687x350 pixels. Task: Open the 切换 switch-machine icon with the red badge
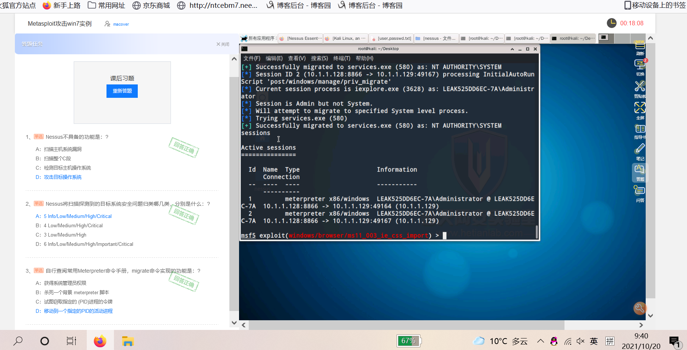coord(640,64)
